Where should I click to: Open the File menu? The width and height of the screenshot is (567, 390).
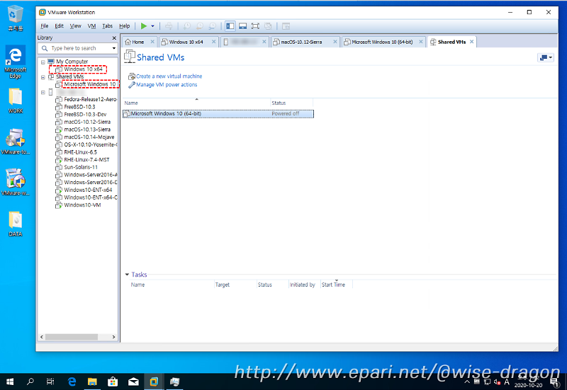click(x=45, y=26)
